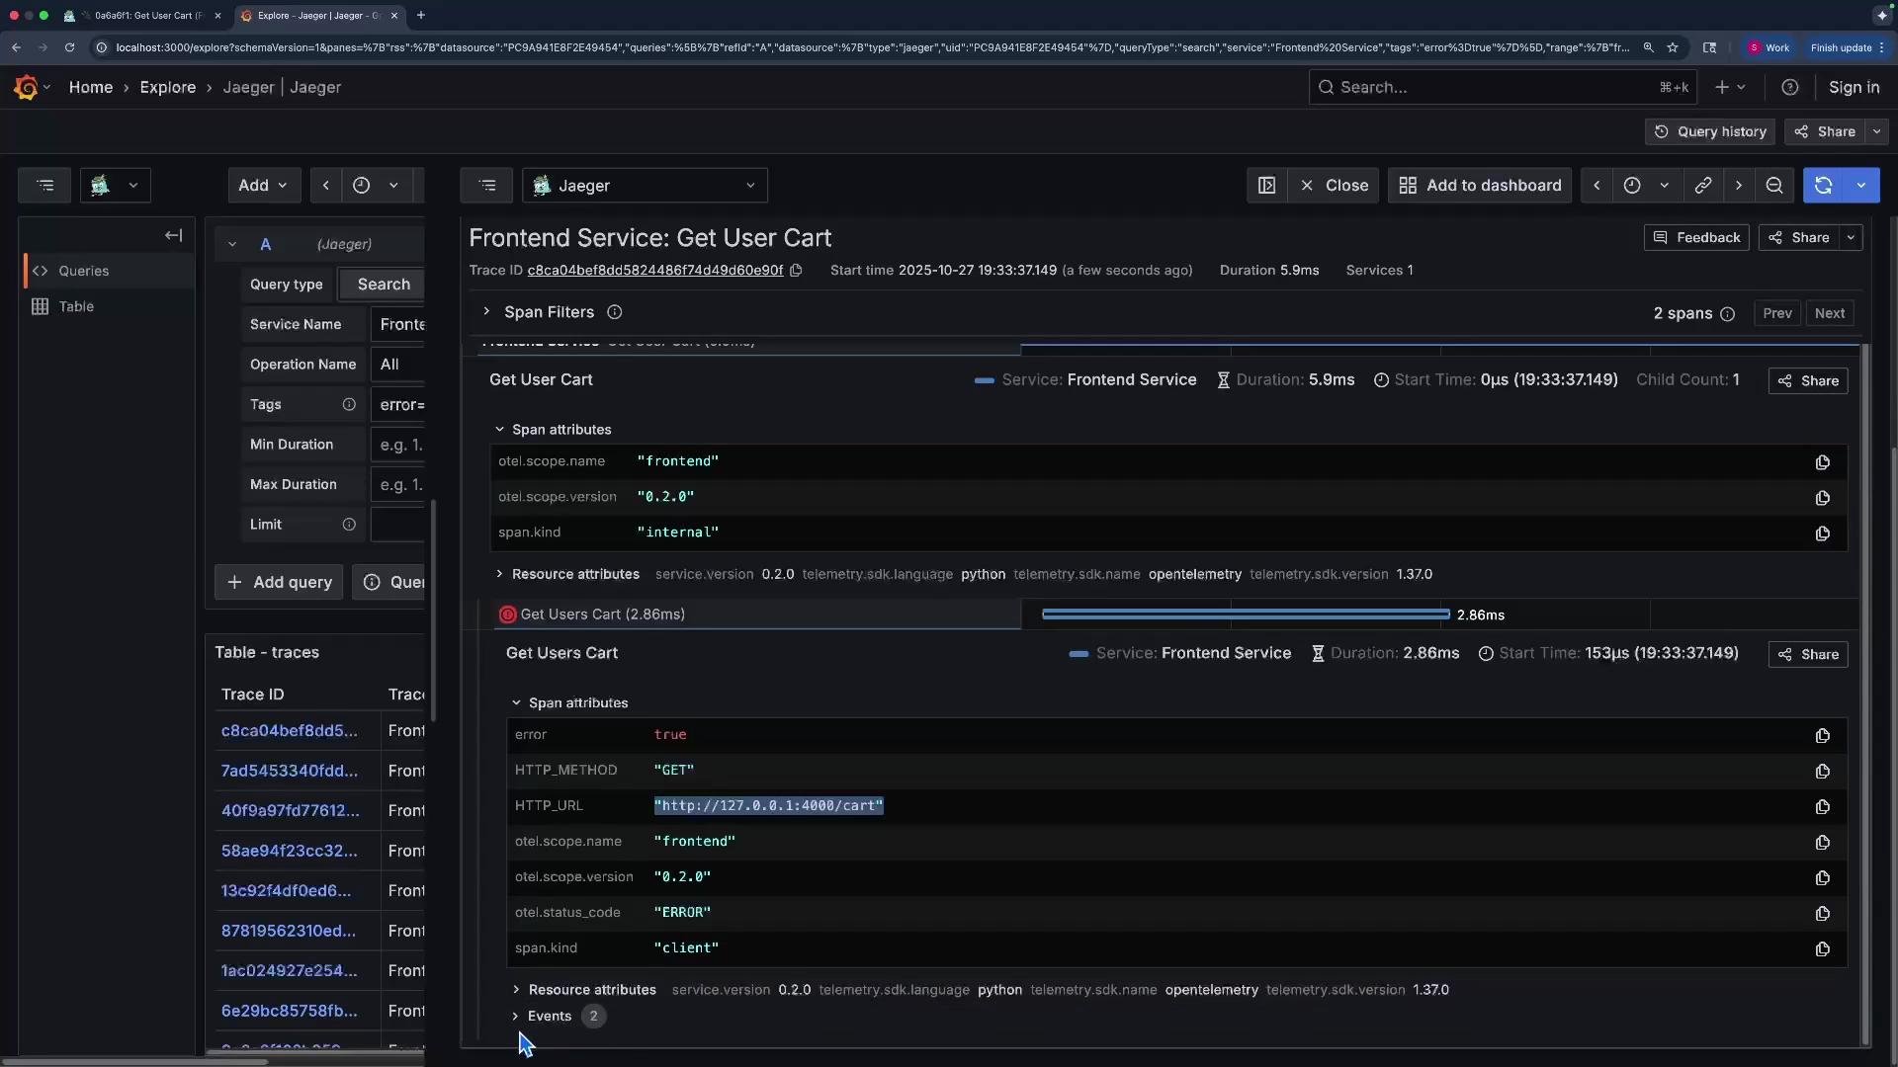Shift time range forward in right pane
The height and width of the screenshot is (1067, 1898).
pyautogui.click(x=1739, y=185)
